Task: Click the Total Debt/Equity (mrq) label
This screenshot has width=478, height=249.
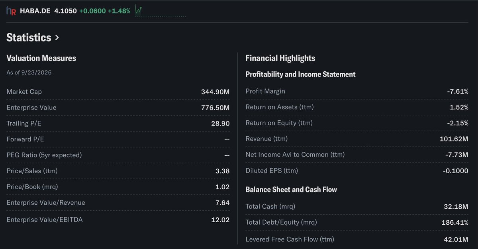Action: 281,222
